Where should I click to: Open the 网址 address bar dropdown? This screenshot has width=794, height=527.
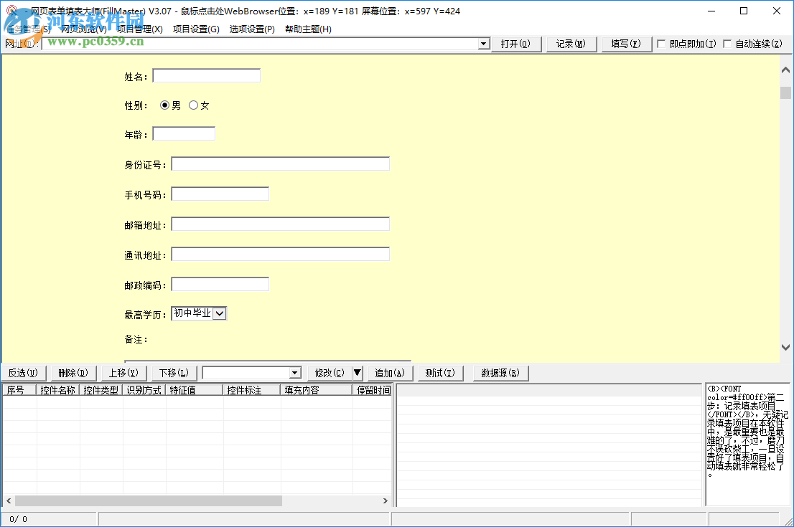(483, 44)
